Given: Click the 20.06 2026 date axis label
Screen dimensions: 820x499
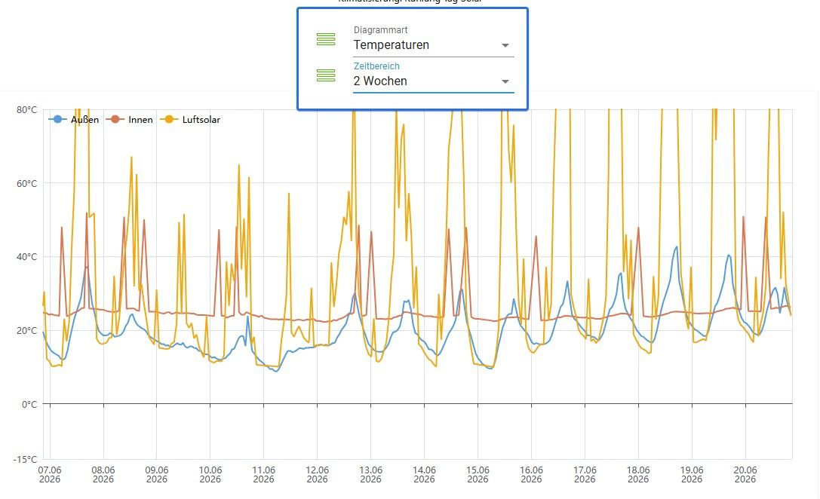Looking at the screenshot, I should tap(745, 474).
